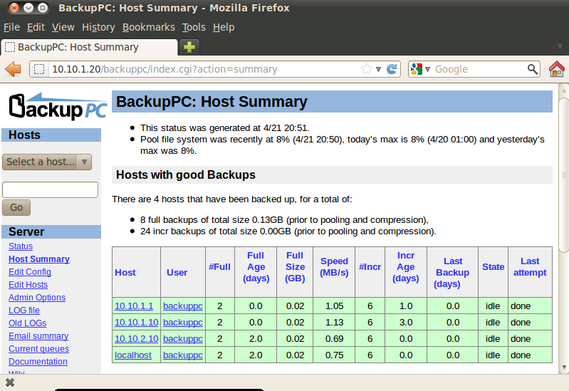Open the Host Summary link
Screen dimensions: 569x391
pos(39,259)
